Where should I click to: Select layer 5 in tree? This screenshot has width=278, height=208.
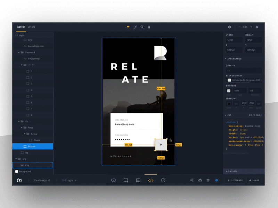coord(33,96)
